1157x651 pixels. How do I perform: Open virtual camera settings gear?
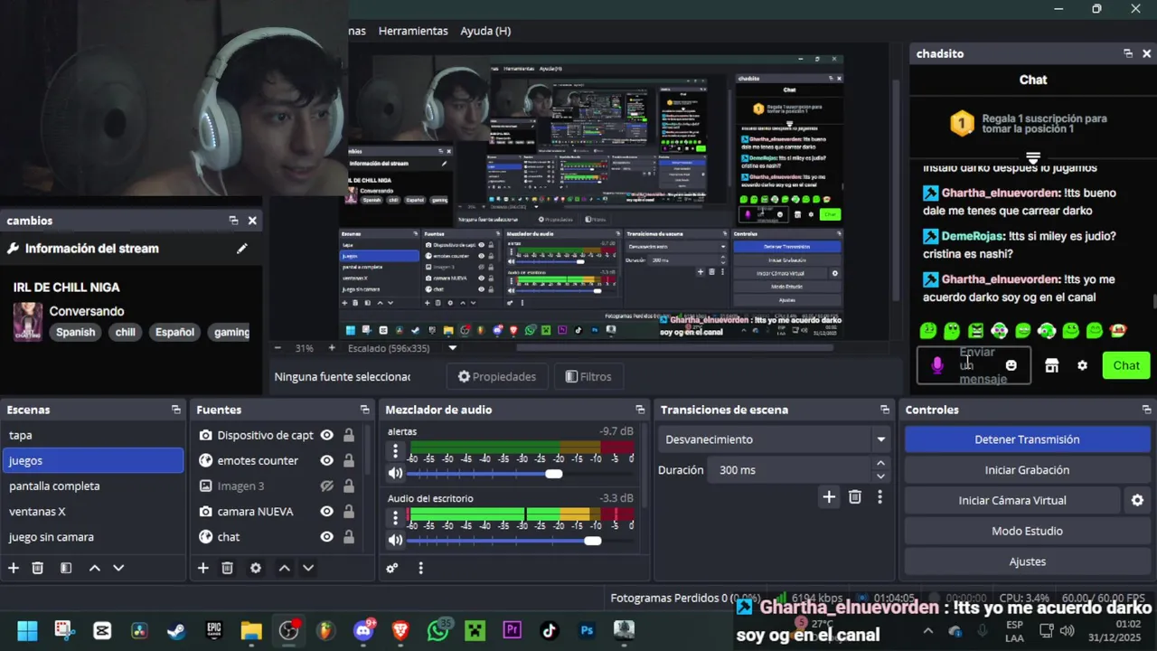pos(1137,500)
